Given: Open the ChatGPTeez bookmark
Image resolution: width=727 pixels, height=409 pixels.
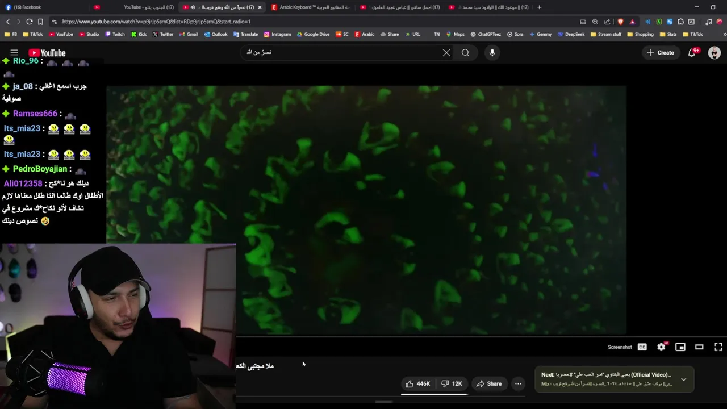Looking at the screenshot, I should pyautogui.click(x=486, y=34).
